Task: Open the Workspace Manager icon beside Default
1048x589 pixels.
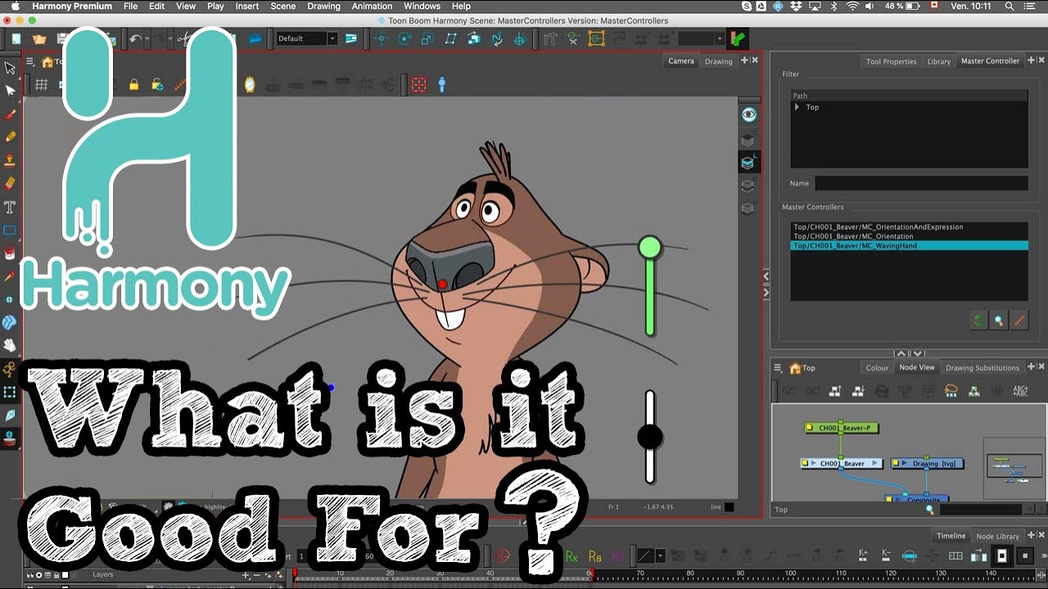Action: pos(351,38)
